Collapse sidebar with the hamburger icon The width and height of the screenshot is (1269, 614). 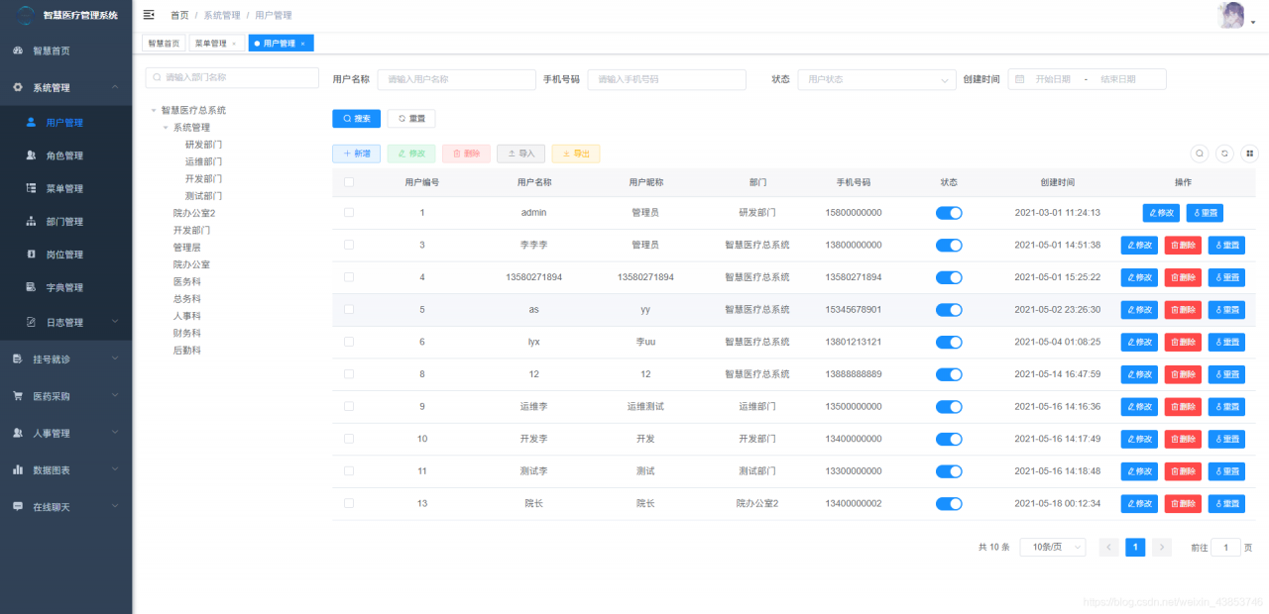tap(149, 15)
